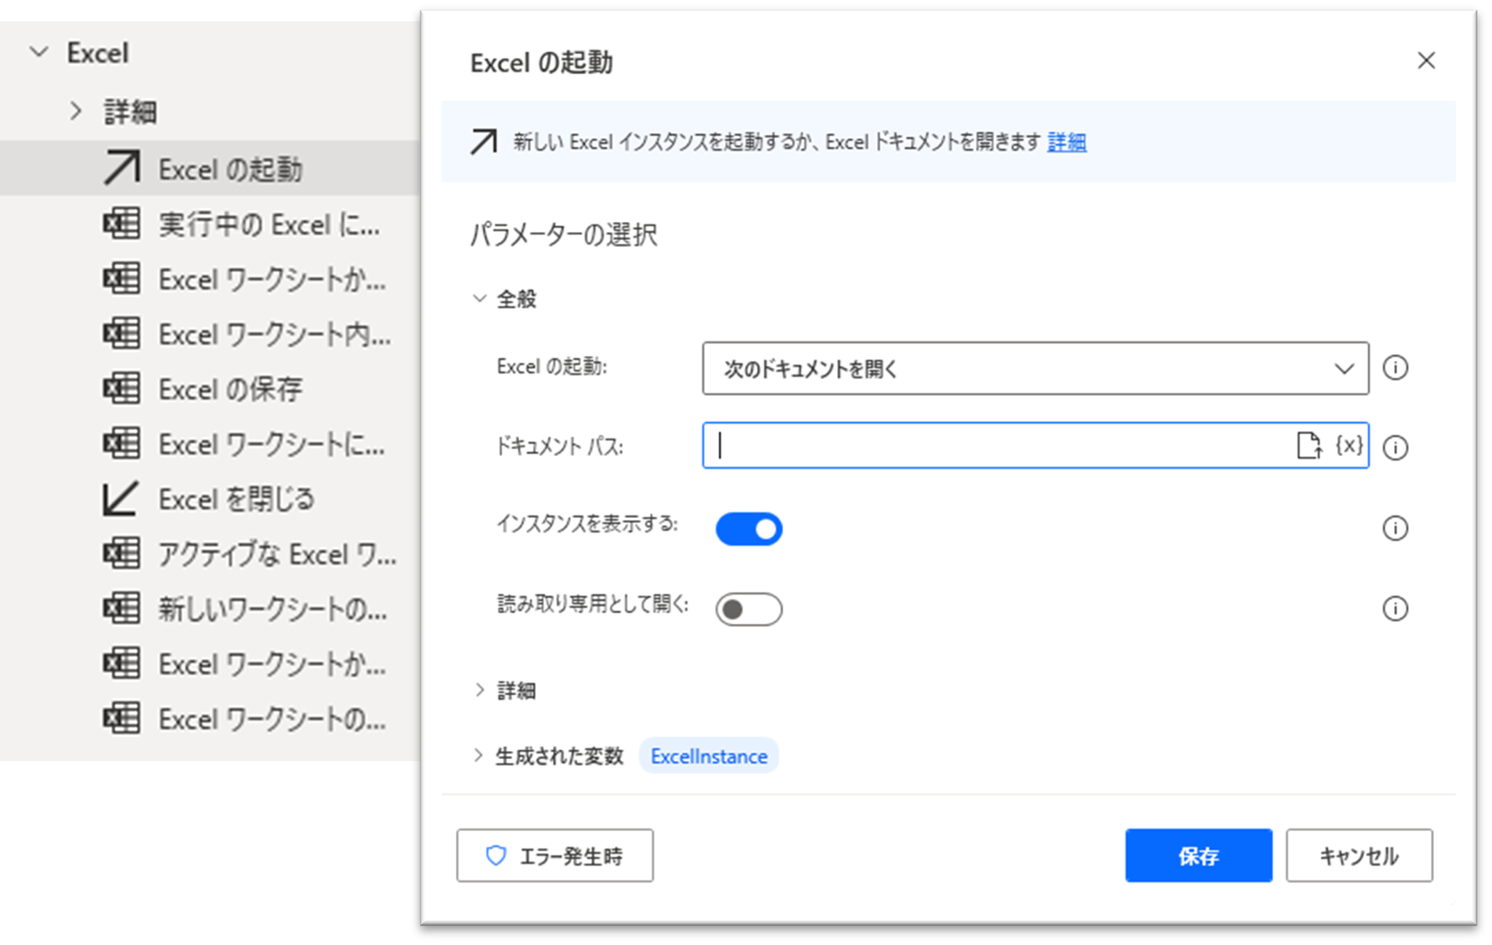Click the 保存 button
Screen dimensions: 1492x945
pos(1199,856)
